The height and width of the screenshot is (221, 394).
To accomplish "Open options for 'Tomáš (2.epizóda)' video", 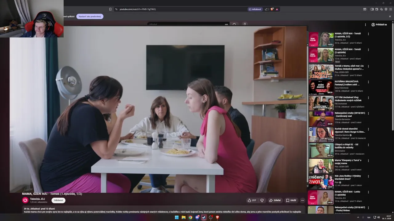I will click(x=368, y=50).
